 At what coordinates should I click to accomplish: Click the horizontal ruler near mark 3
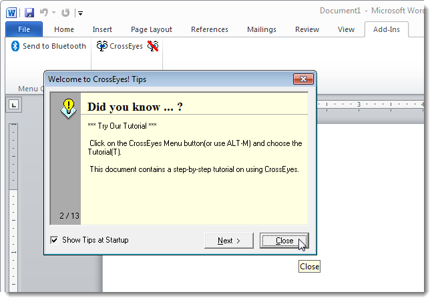(x=359, y=105)
